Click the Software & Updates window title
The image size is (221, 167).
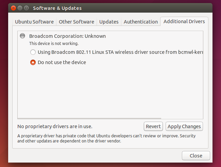coord(57,8)
